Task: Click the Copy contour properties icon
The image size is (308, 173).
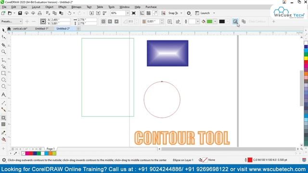Action: pyautogui.click(x=244, y=21)
